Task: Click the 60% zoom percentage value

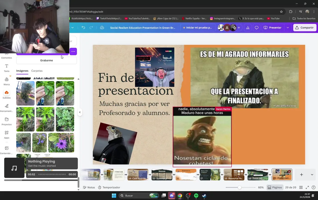Action: [261, 187]
